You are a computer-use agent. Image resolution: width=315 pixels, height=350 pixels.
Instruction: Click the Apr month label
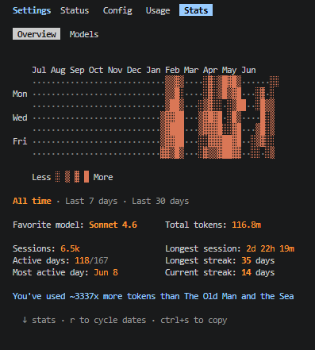210,70
